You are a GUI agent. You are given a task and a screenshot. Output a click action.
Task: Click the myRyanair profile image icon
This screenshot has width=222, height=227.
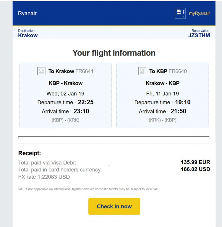(180, 13)
